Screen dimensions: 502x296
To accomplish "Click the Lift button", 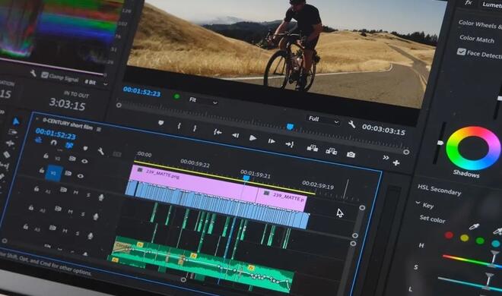I will coord(313,148).
